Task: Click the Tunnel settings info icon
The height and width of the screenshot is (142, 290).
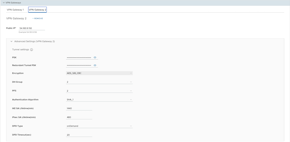Action: click(31, 50)
